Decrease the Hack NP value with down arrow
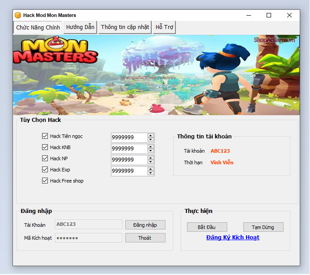This screenshot has height=275, width=310. coord(151,162)
